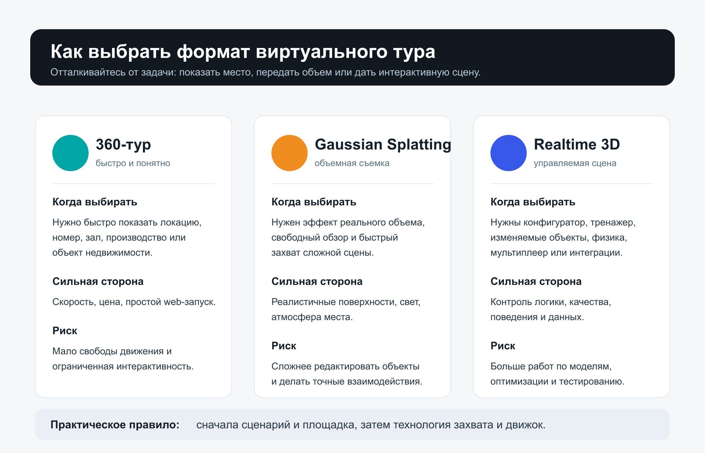The height and width of the screenshot is (453, 705).
Task: Click 'Сильная сторона' in the Gaussian Splatting card
Action: pos(317,281)
